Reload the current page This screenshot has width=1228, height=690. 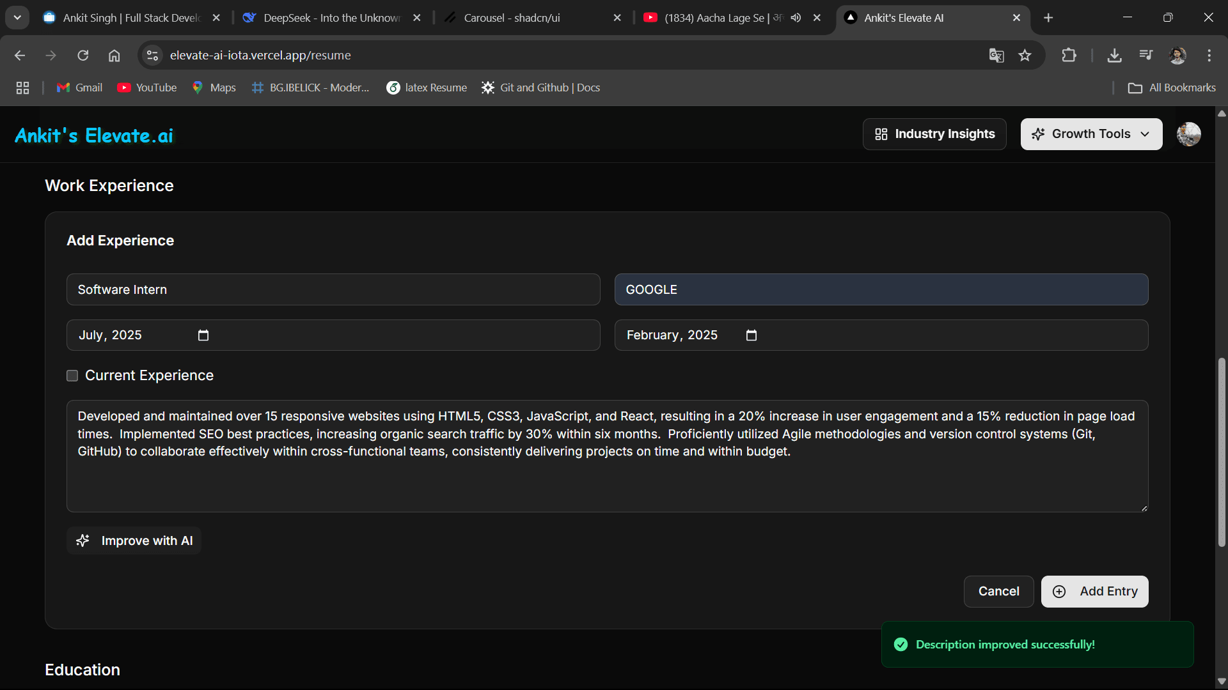tap(83, 56)
